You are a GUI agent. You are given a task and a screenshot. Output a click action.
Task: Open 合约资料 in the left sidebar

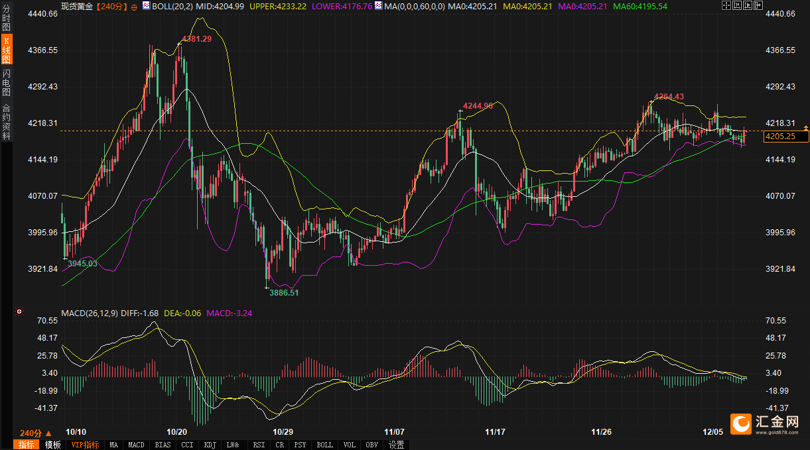[7, 122]
